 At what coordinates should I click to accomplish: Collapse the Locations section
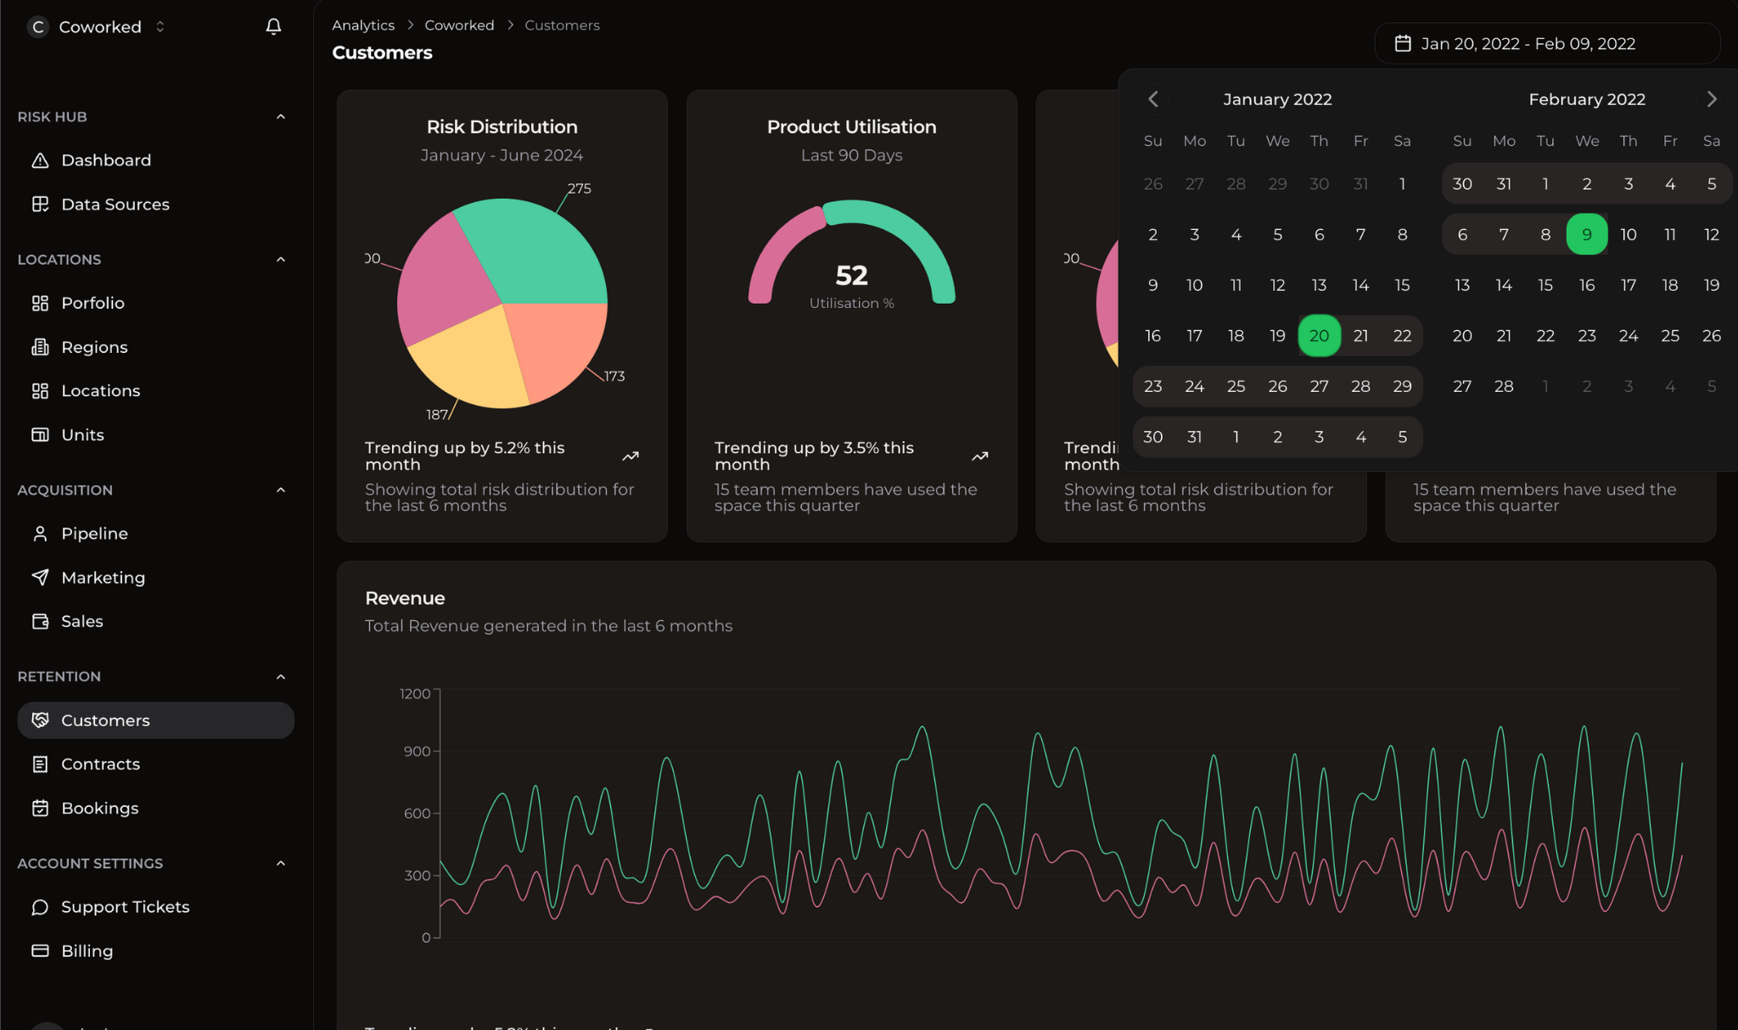point(280,259)
